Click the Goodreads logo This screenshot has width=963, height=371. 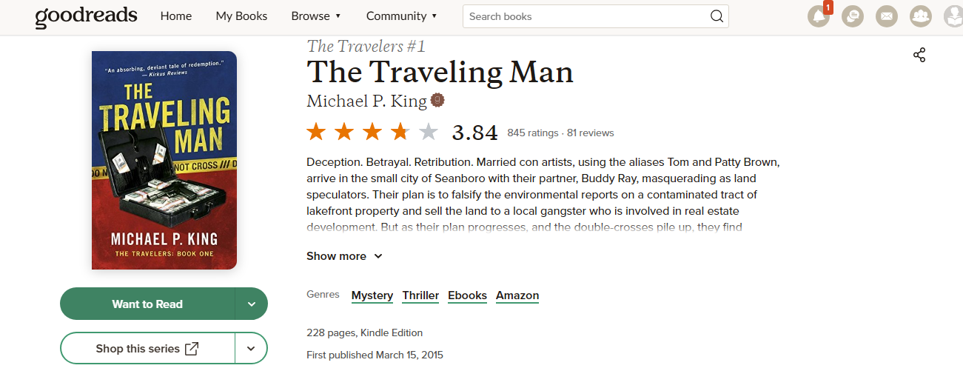(86, 16)
